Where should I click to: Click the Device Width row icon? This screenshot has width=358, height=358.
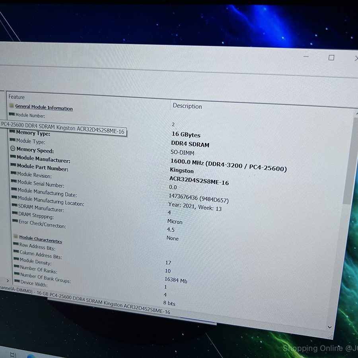(x=17, y=280)
